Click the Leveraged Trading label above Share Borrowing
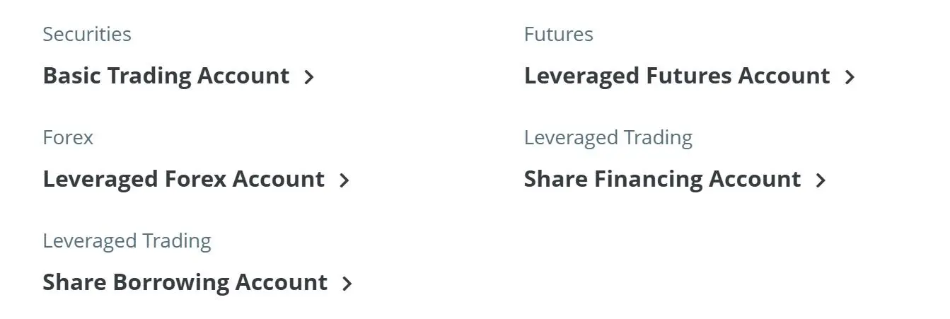 pyautogui.click(x=127, y=240)
